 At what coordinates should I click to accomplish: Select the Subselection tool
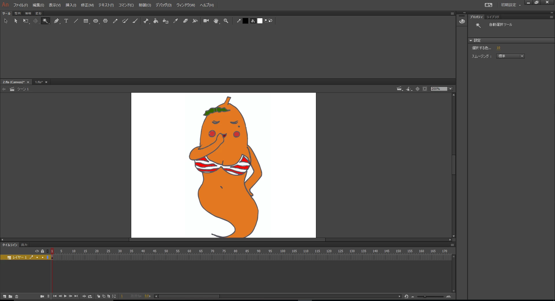click(x=16, y=21)
